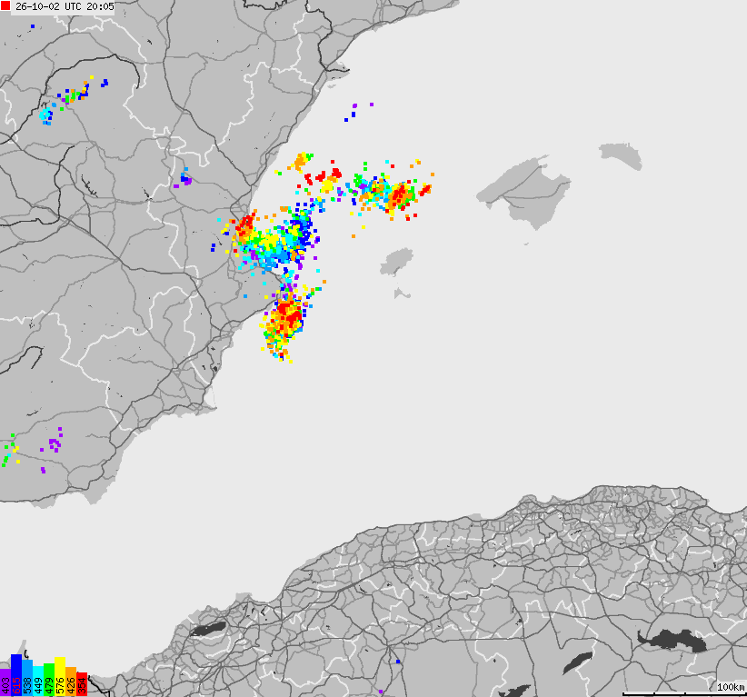This screenshot has width=747, height=697.
Task: Click the "100km" scale label
Action: point(731,686)
